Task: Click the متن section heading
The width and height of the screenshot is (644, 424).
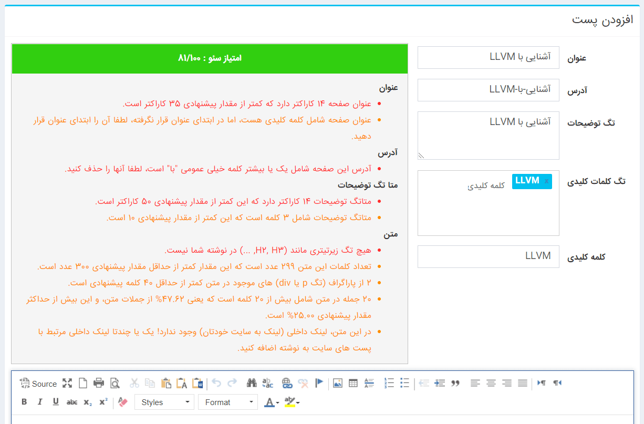Action: (391, 234)
